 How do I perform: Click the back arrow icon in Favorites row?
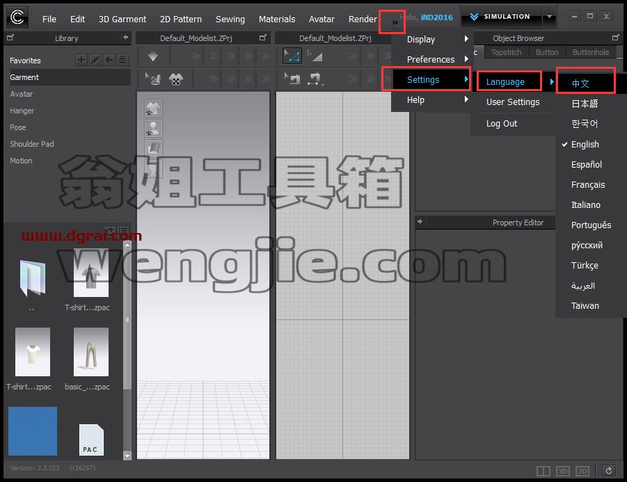(x=109, y=60)
